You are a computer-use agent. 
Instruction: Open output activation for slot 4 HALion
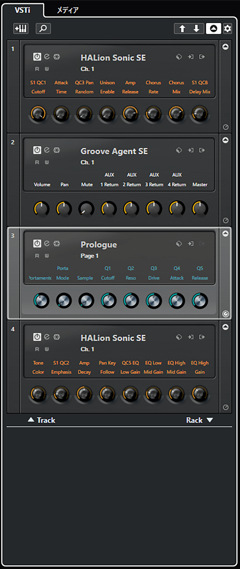pyautogui.click(x=202, y=337)
